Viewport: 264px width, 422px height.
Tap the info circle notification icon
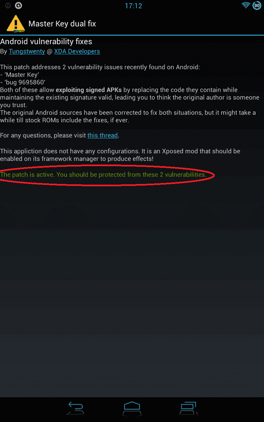click(8, 5)
